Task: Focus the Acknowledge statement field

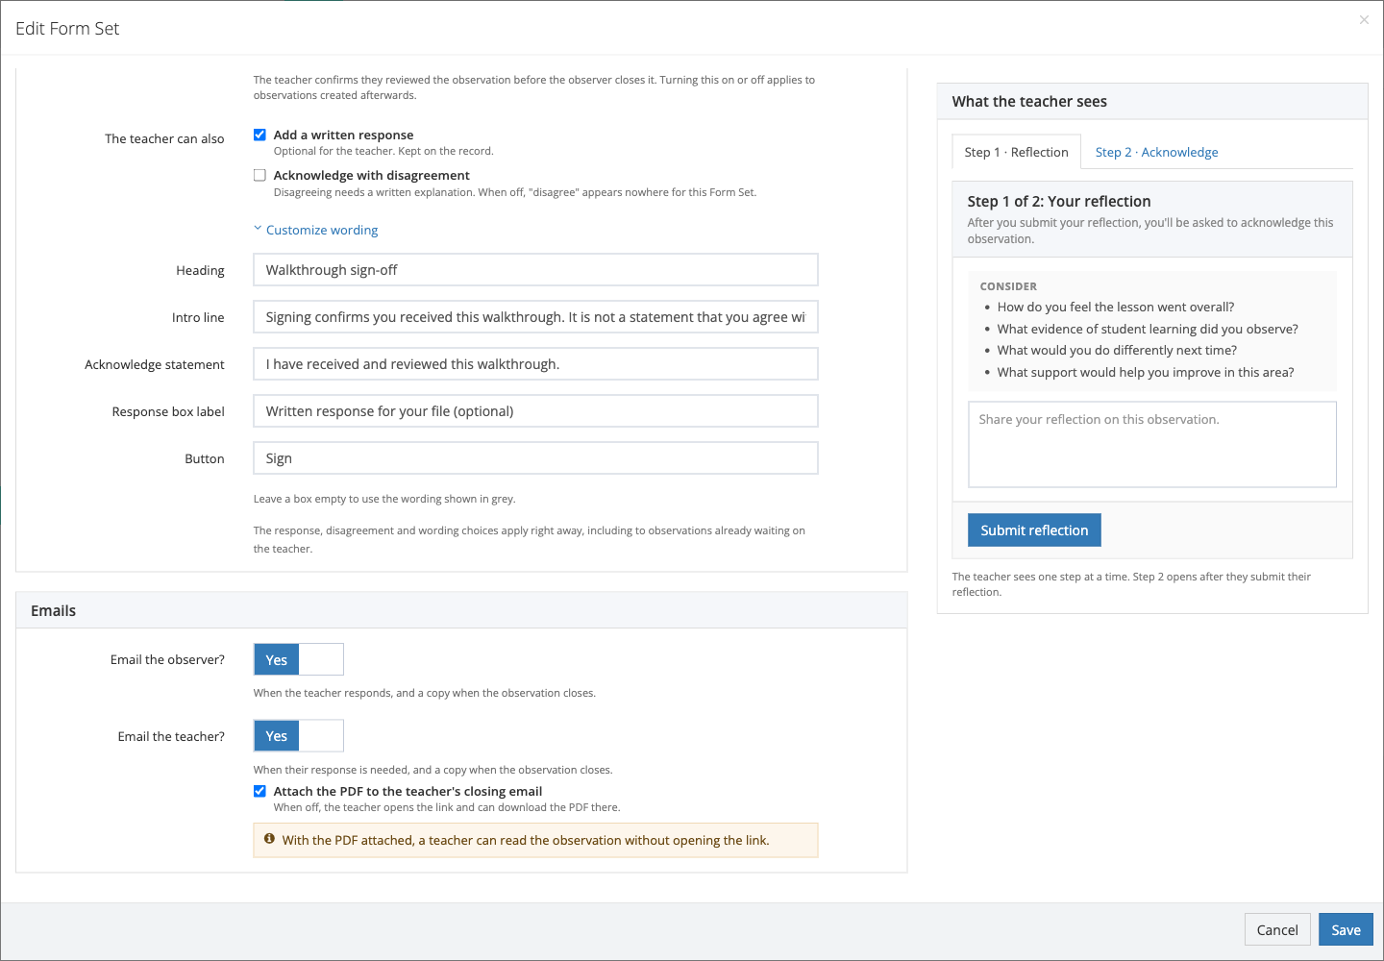Action: [x=535, y=364]
